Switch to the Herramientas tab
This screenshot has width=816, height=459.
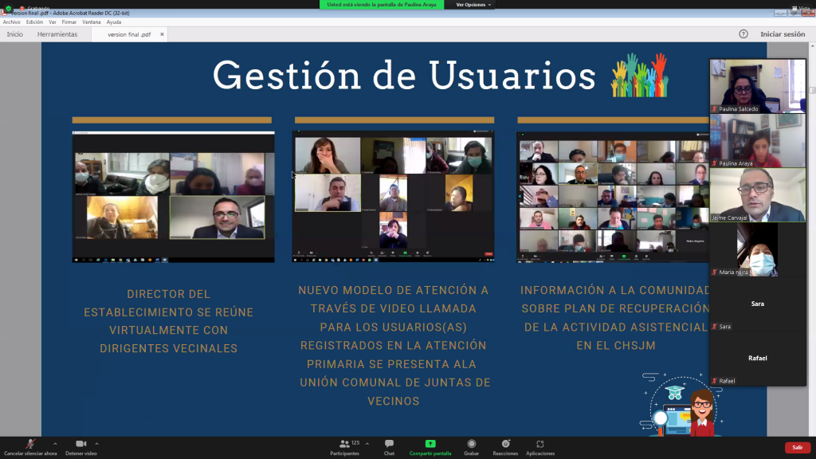click(x=57, y=34)
